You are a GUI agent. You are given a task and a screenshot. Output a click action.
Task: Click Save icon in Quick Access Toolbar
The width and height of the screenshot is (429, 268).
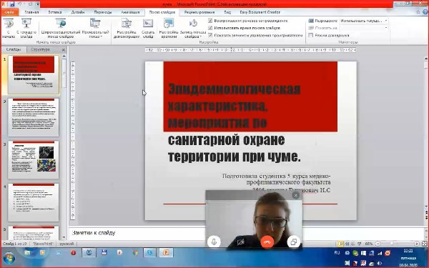pos(12,4)
